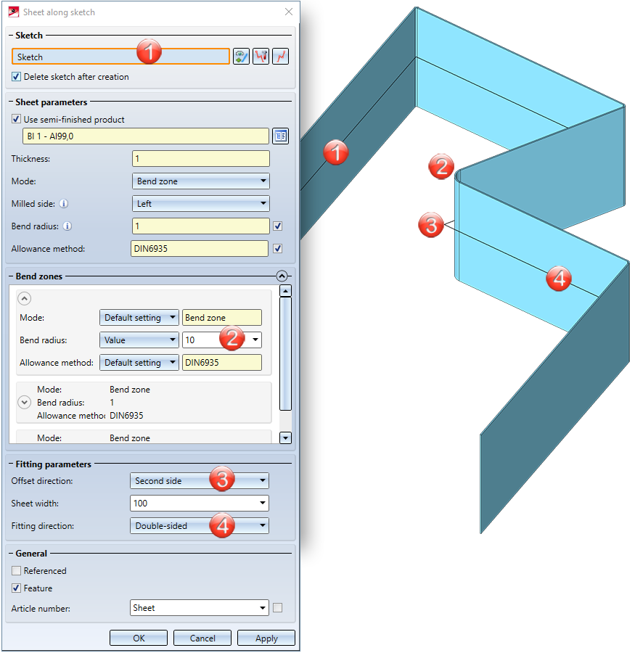635x653 pixels.
Task: Toggle the checkbox next to Article number
Action: point(277,607)
